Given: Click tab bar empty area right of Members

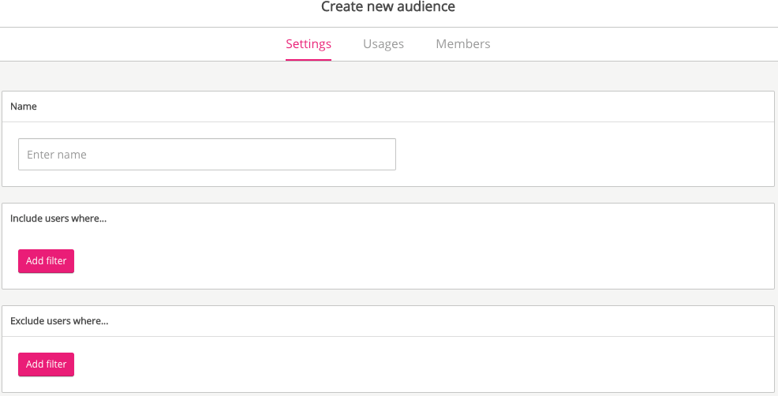Looking at the screenshot, I should pyautogui.click(x=631, y=44).
